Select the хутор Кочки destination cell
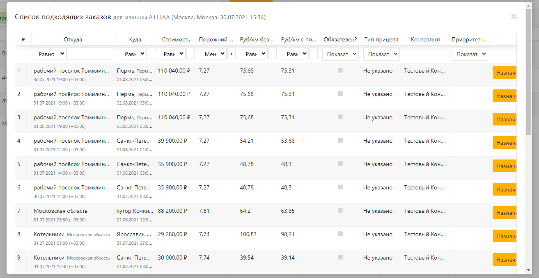539x278 pixels. (135, 215)
